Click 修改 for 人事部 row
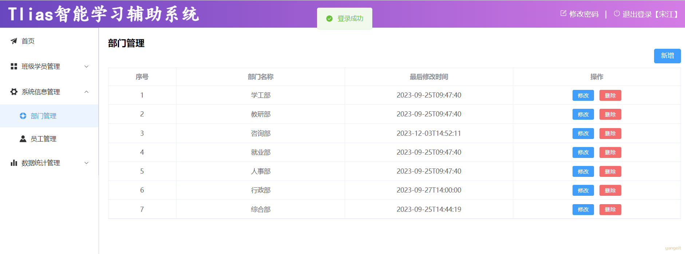 tap(583, 171)
